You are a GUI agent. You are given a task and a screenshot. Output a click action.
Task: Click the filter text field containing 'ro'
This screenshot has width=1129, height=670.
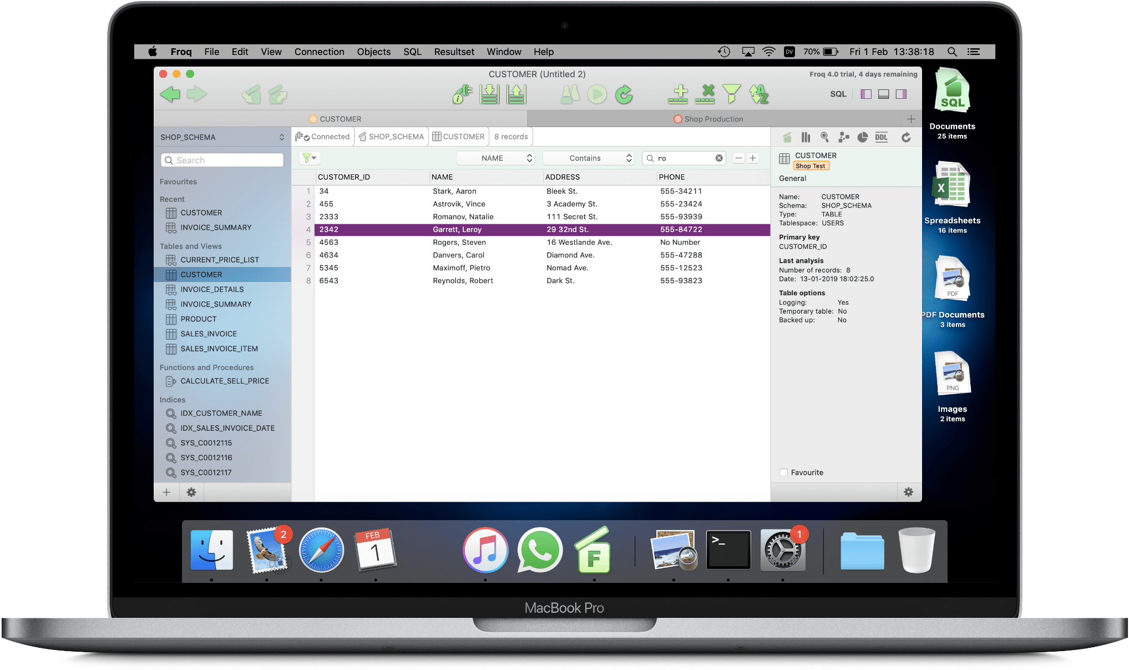pyautogui.click(x=685, y=158)
